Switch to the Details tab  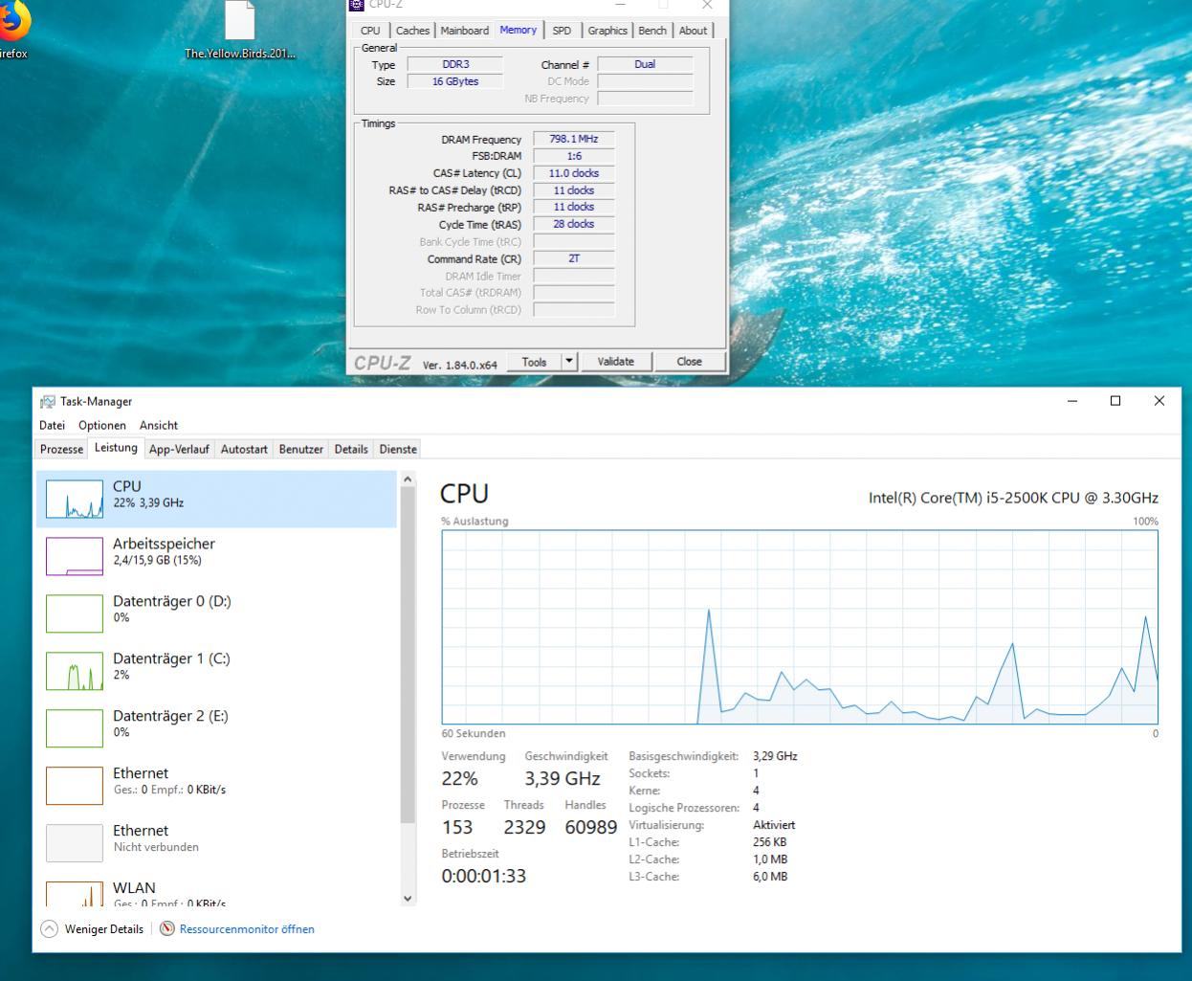pyautogui.click(x=351, y=449)
